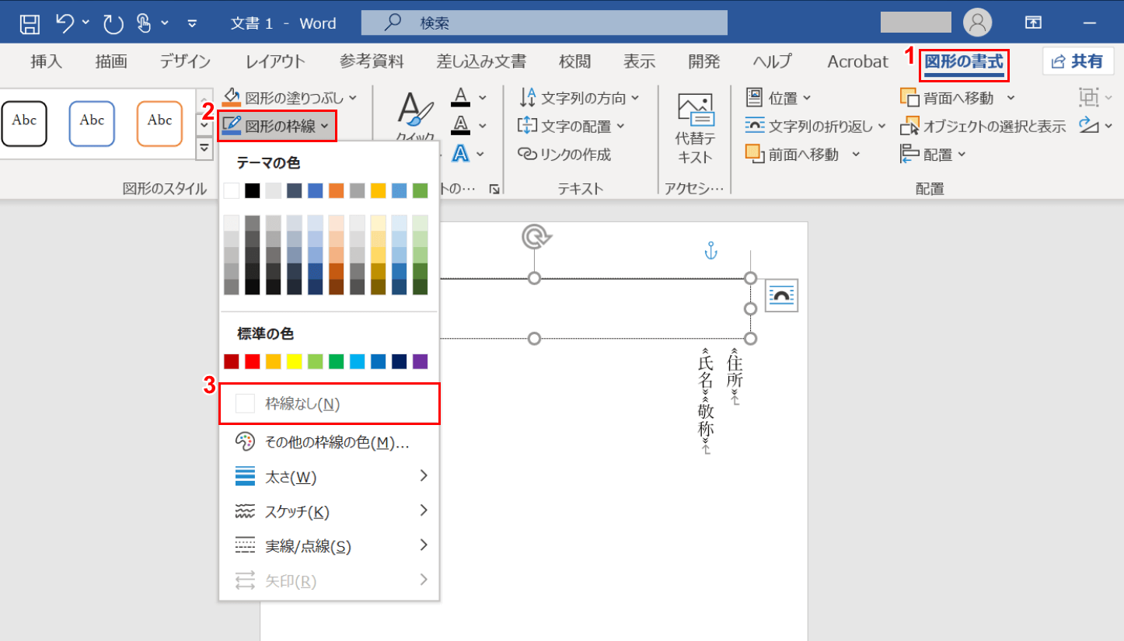Click the rotation handle above the text box
1124x641 pixels.
533,236
